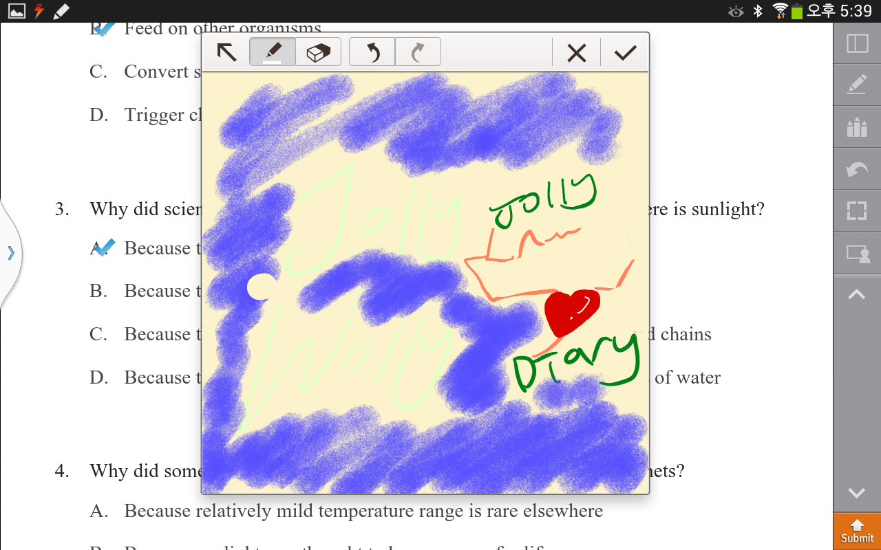Viewport: 881px width, 550px height.
Task: Confirm the drawing with the checkmark
Action: tap(625, 53)
